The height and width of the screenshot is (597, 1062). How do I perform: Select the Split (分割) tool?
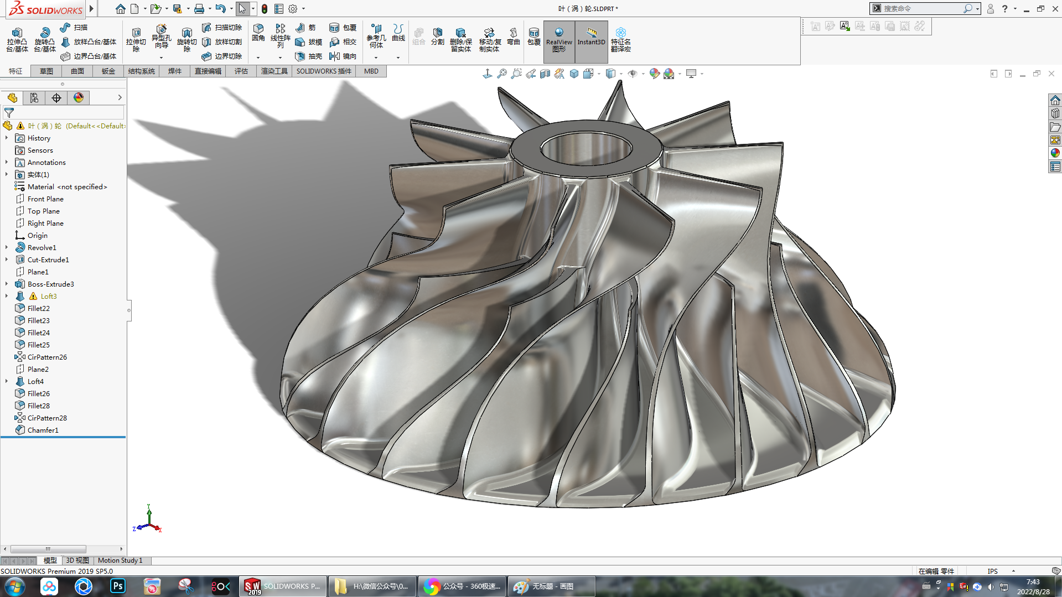tap(438, 36)
